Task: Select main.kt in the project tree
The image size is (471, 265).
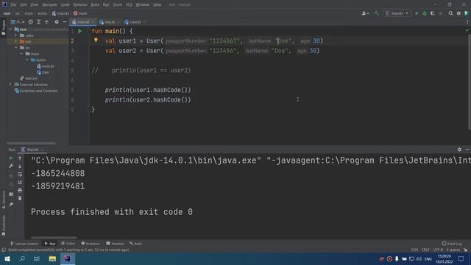Action: pyautogui.click(x=45, y=66)
